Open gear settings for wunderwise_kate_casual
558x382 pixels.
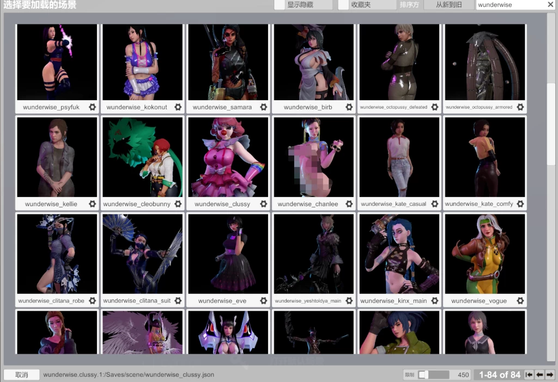[434, 204]
